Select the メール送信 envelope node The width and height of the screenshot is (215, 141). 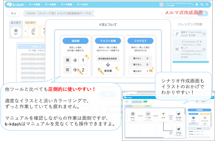click(x=148, y=116)
